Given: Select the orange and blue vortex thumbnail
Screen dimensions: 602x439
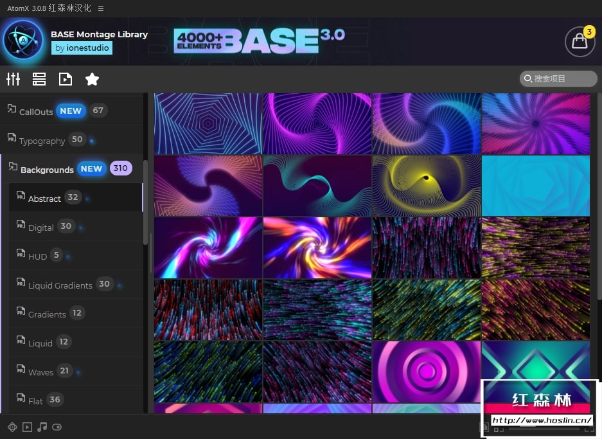Looking at the screenshot, I should pyautogui.click(x=317, y=247).
